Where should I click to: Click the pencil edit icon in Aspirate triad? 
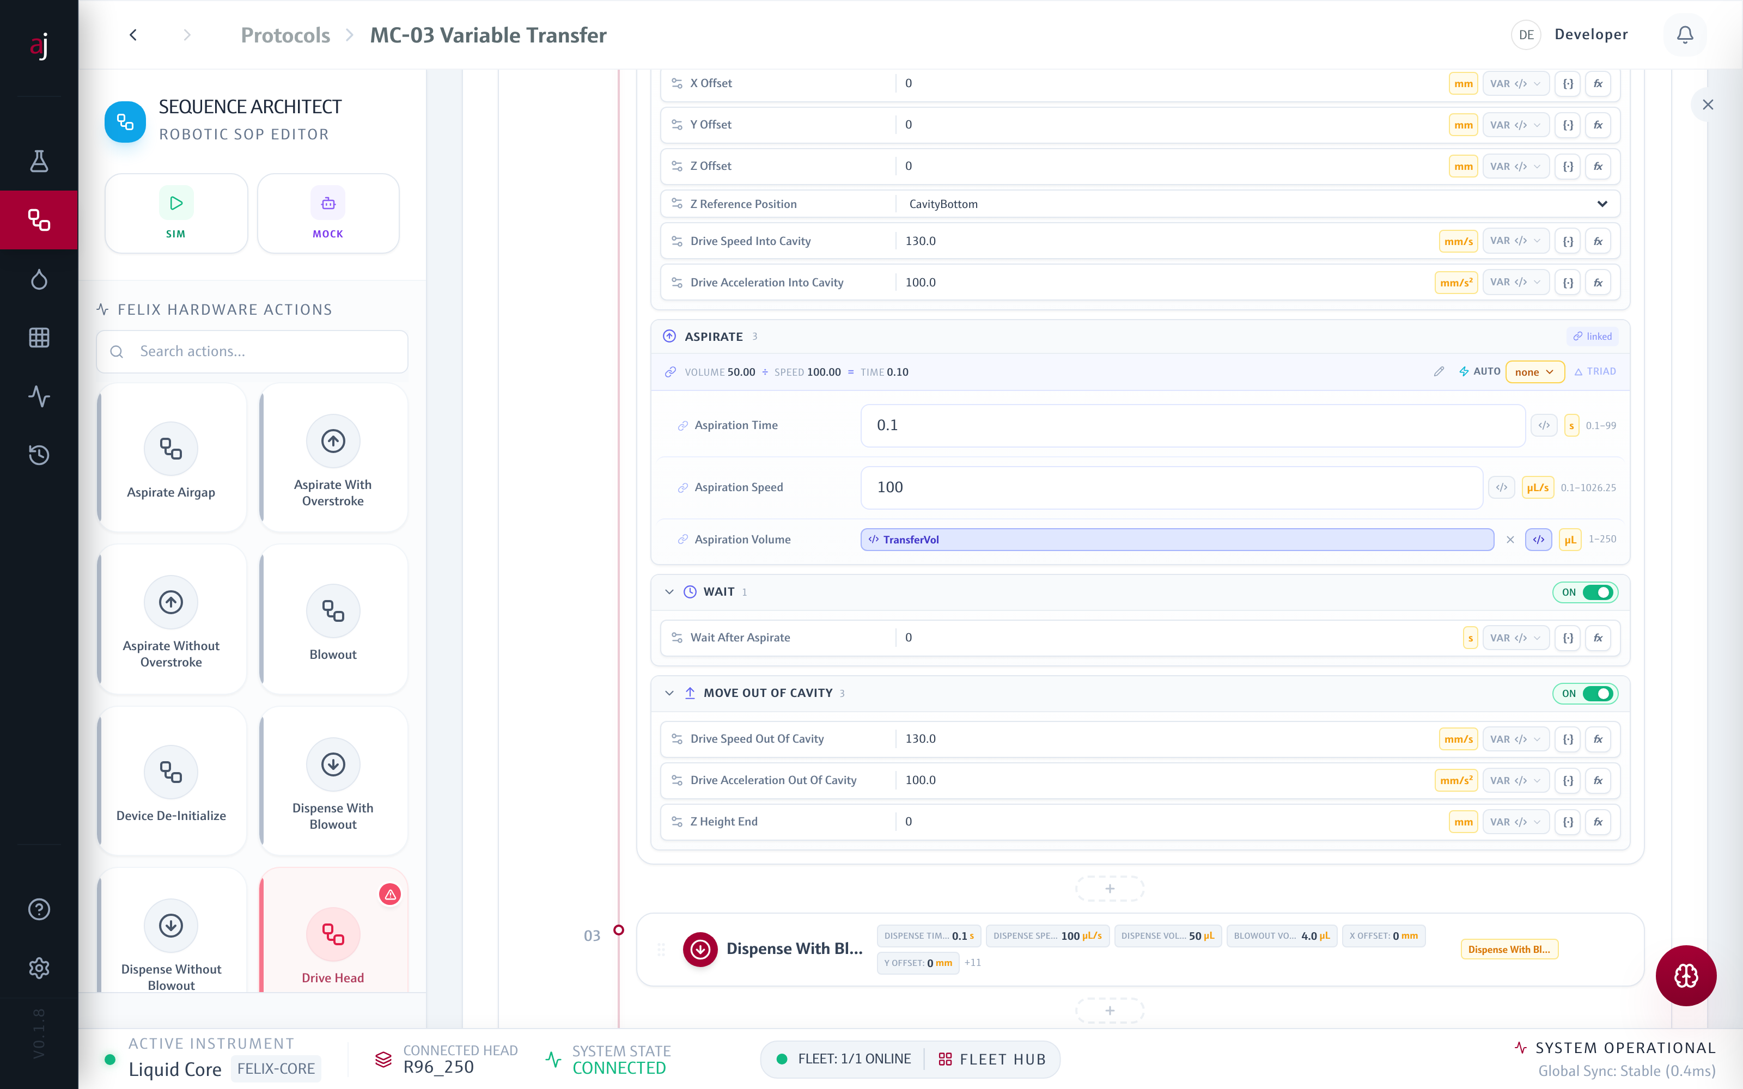click(x=1439, y=372)
